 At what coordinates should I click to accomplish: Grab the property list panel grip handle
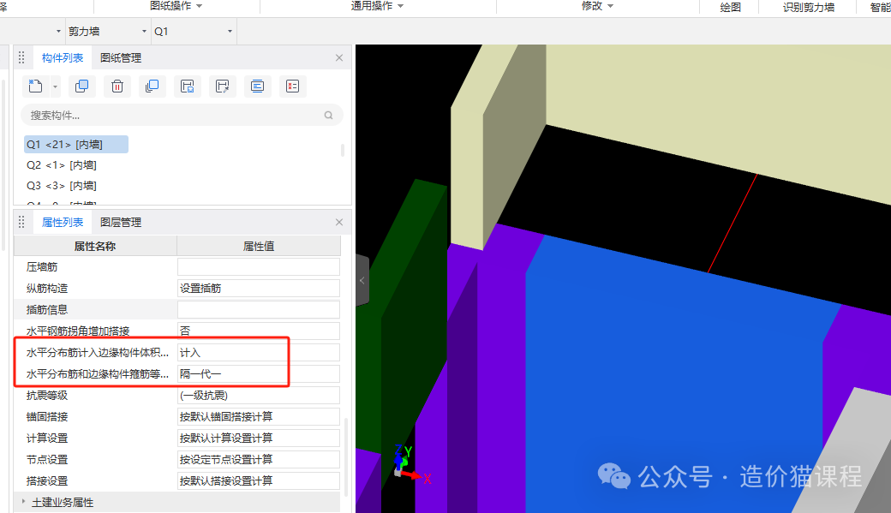21,222
